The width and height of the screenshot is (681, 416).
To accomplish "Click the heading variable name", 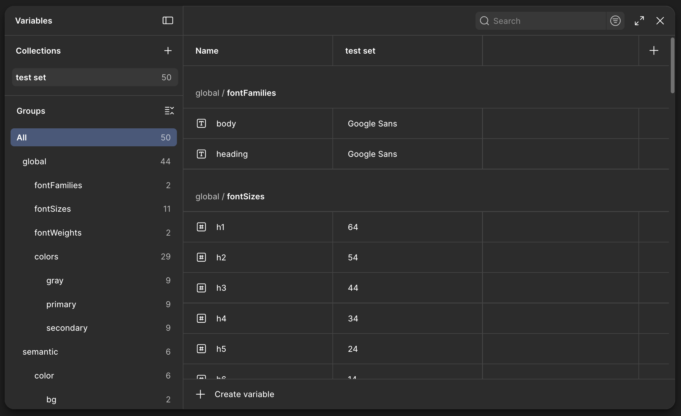I will 232,154.
